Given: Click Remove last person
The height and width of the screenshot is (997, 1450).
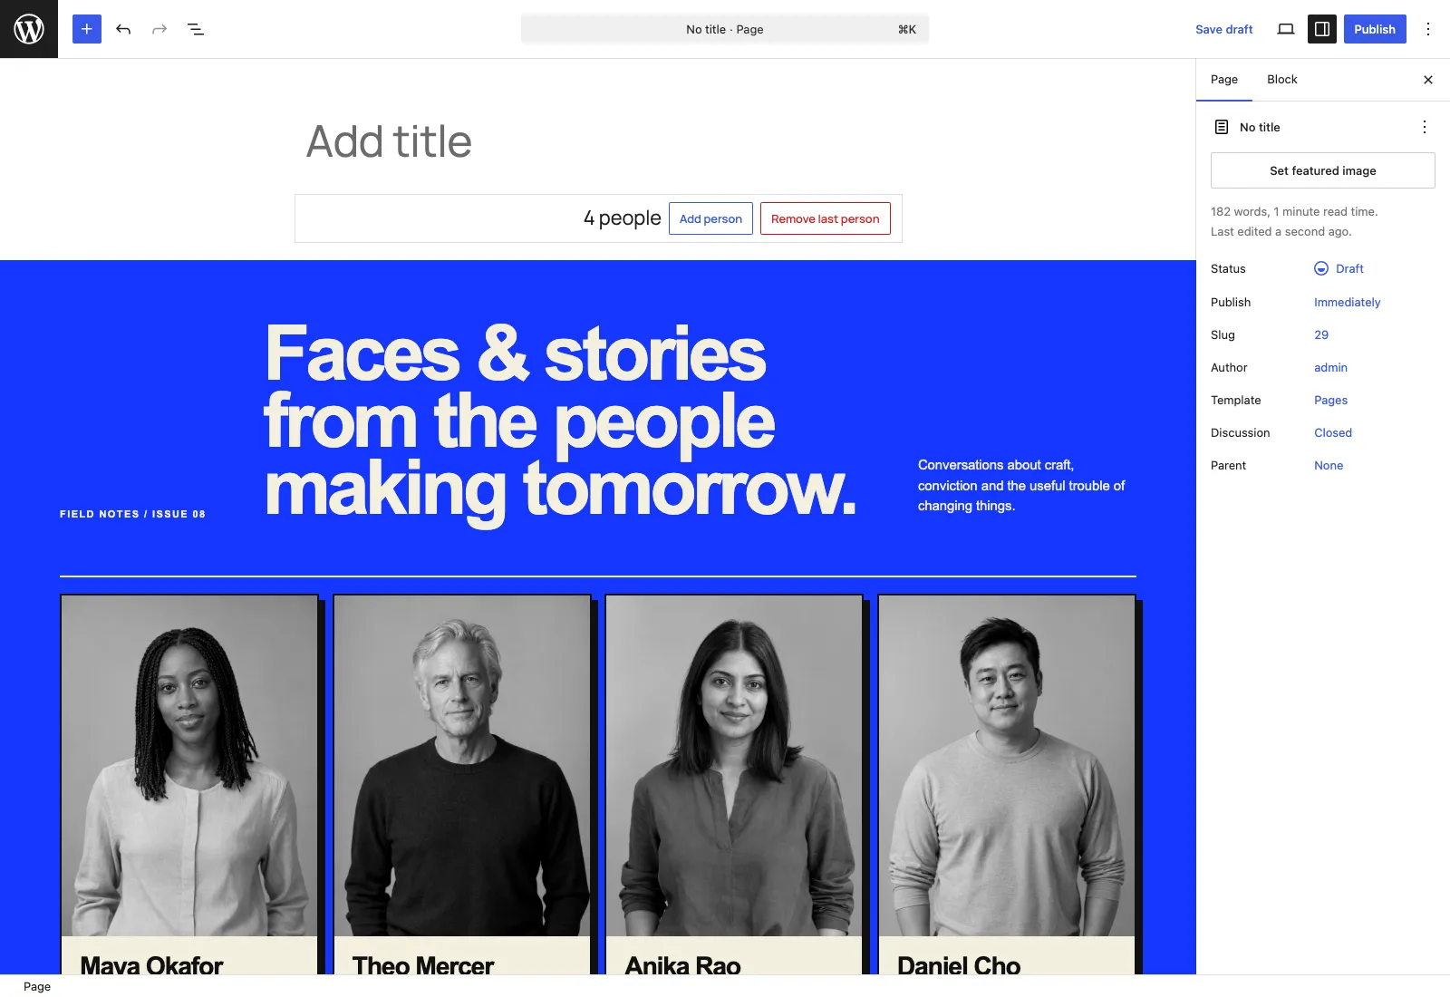Looking at the screenshot, I should tap(826, 218).
